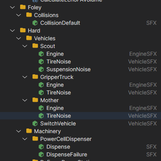Select the Engine event under Scout

pyautogui.click(x=55, y=54)
